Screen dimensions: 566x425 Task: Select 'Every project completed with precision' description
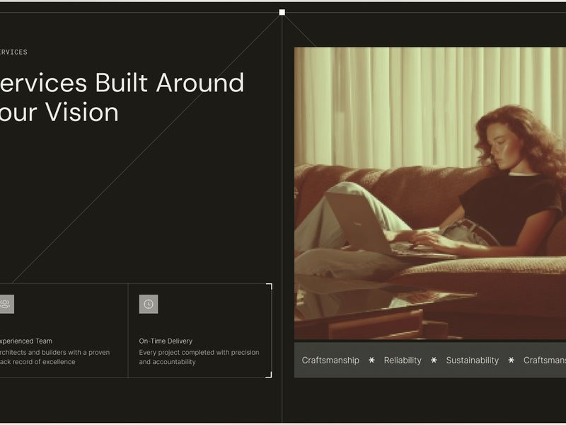click(199, 357)
